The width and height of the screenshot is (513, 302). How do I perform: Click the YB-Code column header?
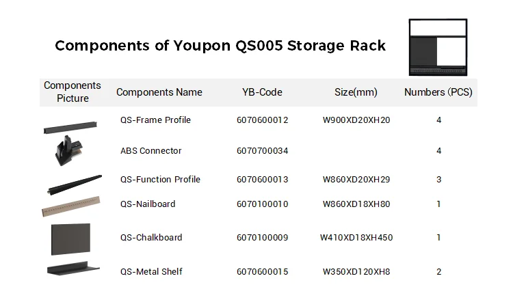262,92
